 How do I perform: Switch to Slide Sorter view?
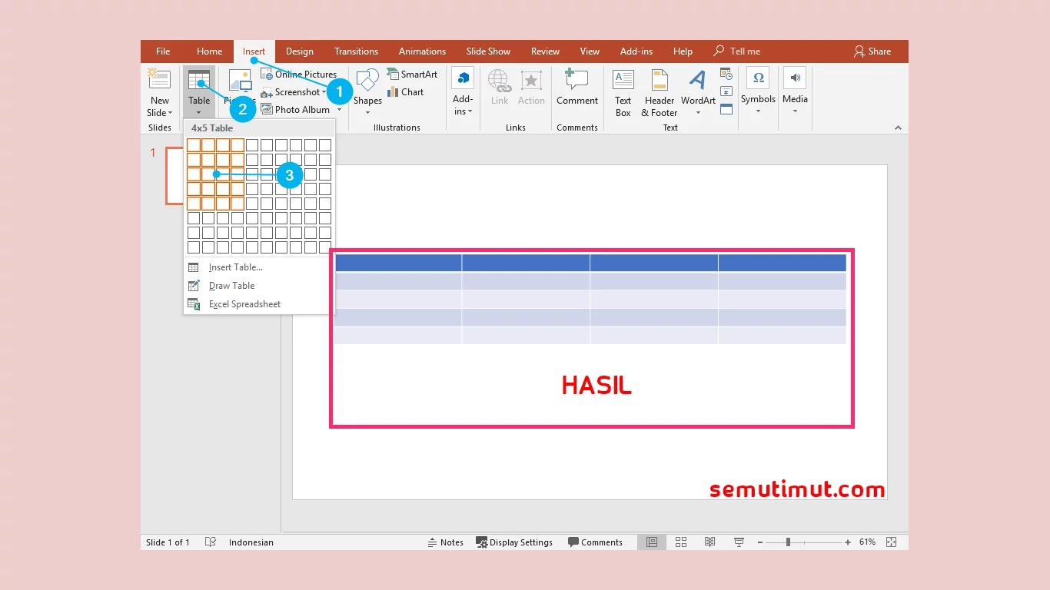point(681,542)
